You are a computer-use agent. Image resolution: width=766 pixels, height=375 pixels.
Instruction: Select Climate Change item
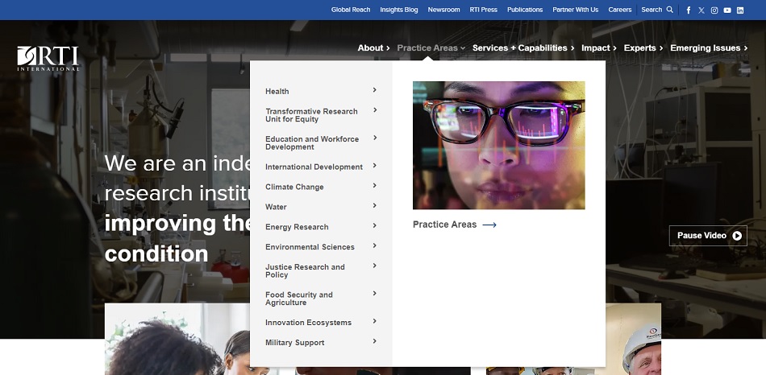[294, 187]
